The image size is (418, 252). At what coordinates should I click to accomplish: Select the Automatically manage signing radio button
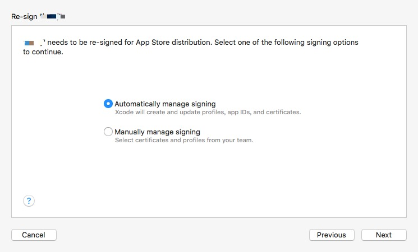108,104
